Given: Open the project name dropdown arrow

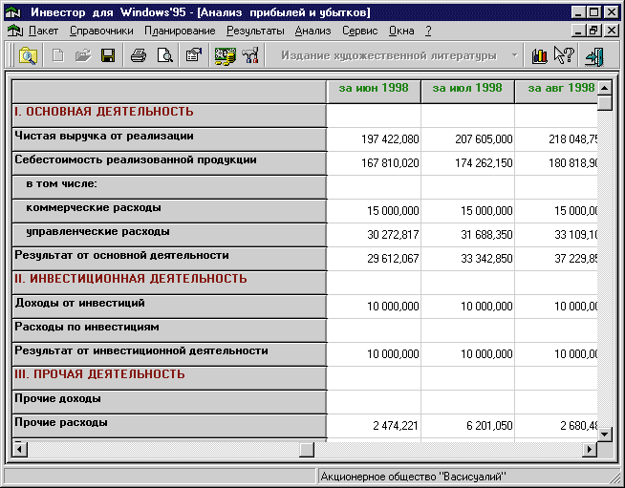Looking at the screenshot, I should tap(514, 55).
